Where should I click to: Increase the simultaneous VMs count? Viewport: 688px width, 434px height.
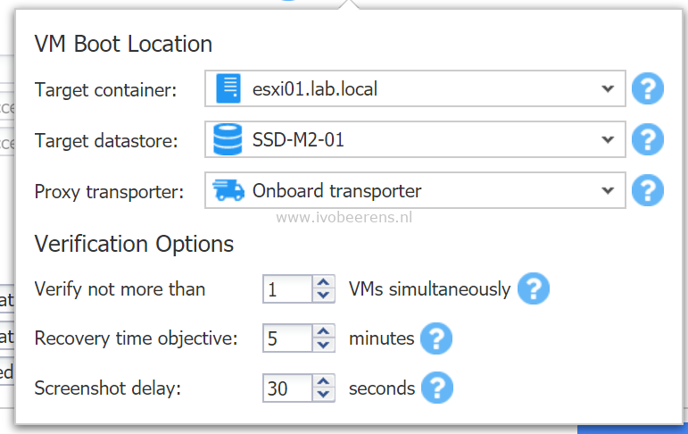tap(323, 282)
